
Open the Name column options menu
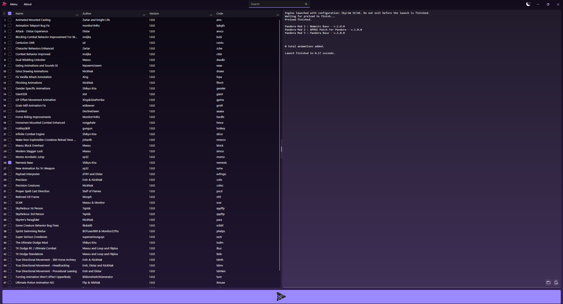point(77,14)
